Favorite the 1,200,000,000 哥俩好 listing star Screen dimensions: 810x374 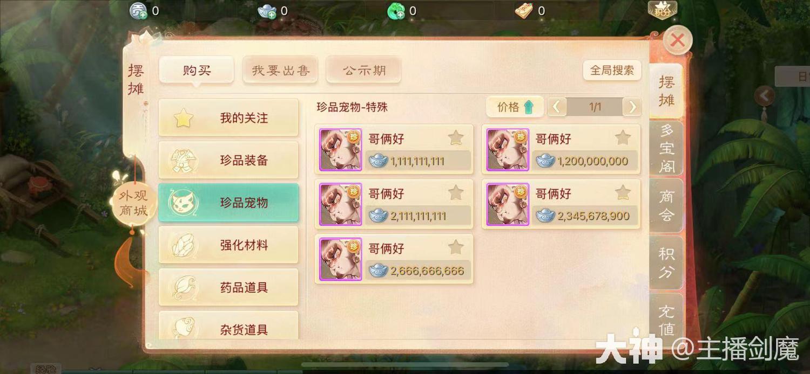[623, 137]
